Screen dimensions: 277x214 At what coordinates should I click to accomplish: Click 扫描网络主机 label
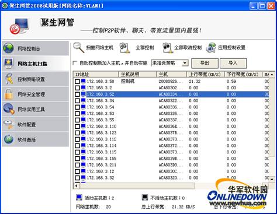99,47
